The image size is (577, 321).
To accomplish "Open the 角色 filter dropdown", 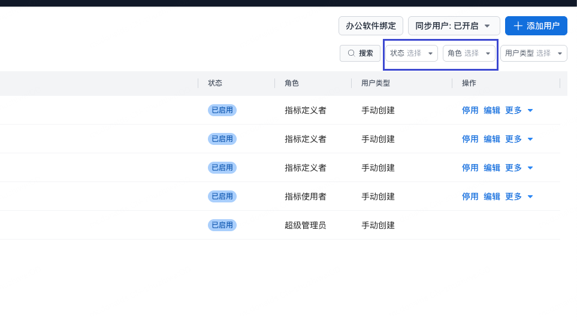I will click(469, 53).
